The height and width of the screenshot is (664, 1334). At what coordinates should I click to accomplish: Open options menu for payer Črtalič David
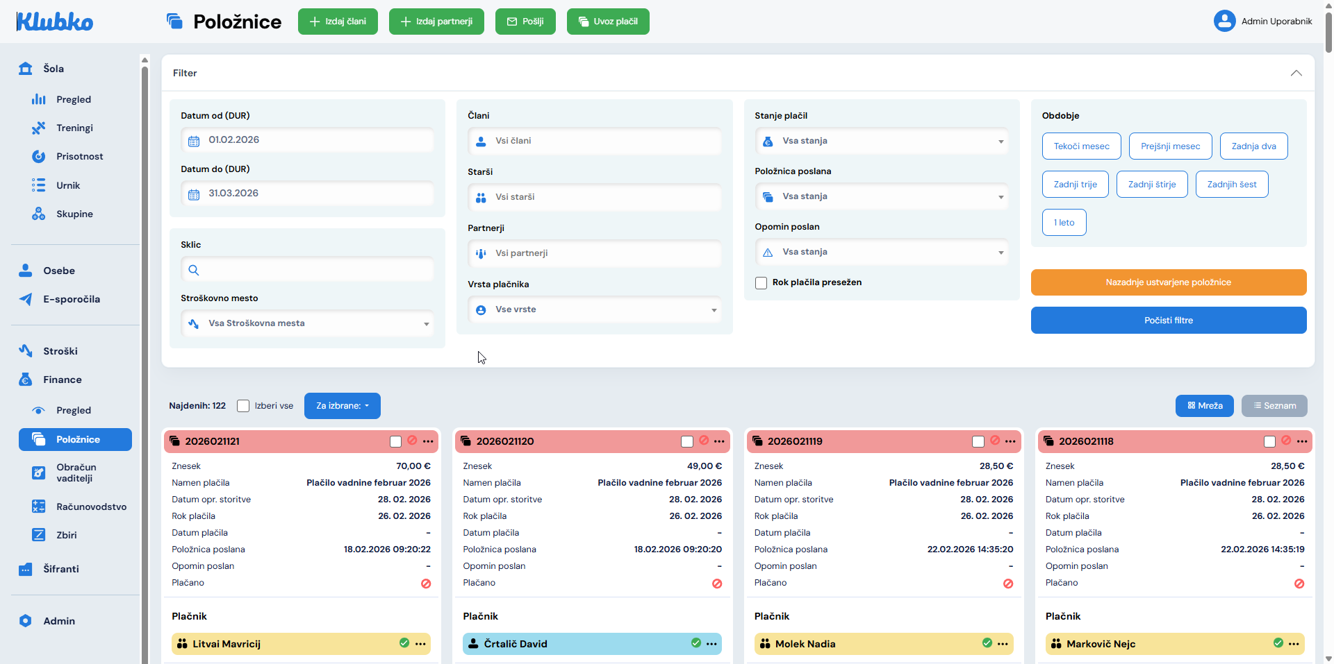[x=711, y=644]
